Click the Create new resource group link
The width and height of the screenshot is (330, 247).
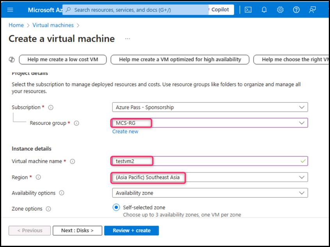[125, 131]
